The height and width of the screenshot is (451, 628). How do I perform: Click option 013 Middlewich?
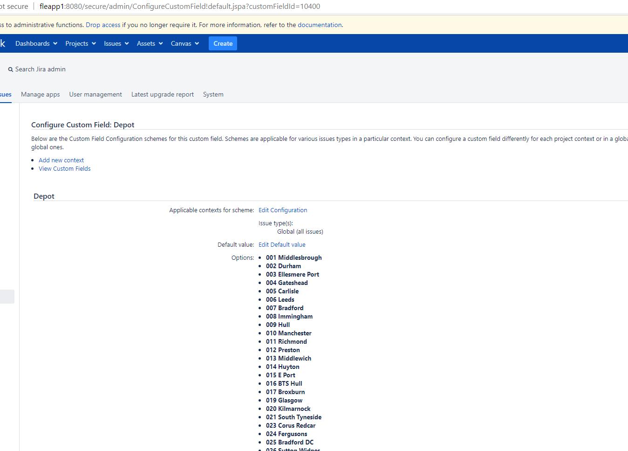(289, 359)
